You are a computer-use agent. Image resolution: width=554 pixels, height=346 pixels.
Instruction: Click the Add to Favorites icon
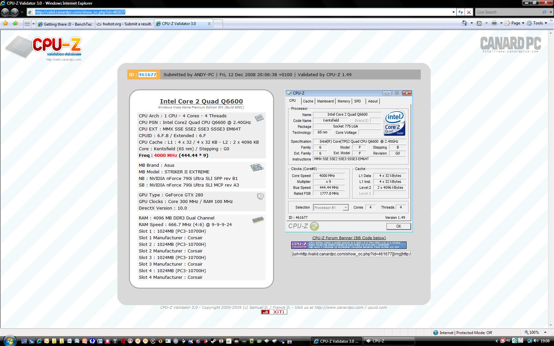point(15,23)
